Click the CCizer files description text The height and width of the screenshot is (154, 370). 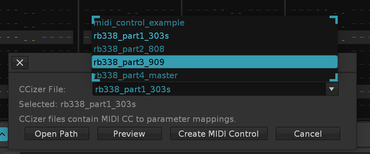[128, 119]
